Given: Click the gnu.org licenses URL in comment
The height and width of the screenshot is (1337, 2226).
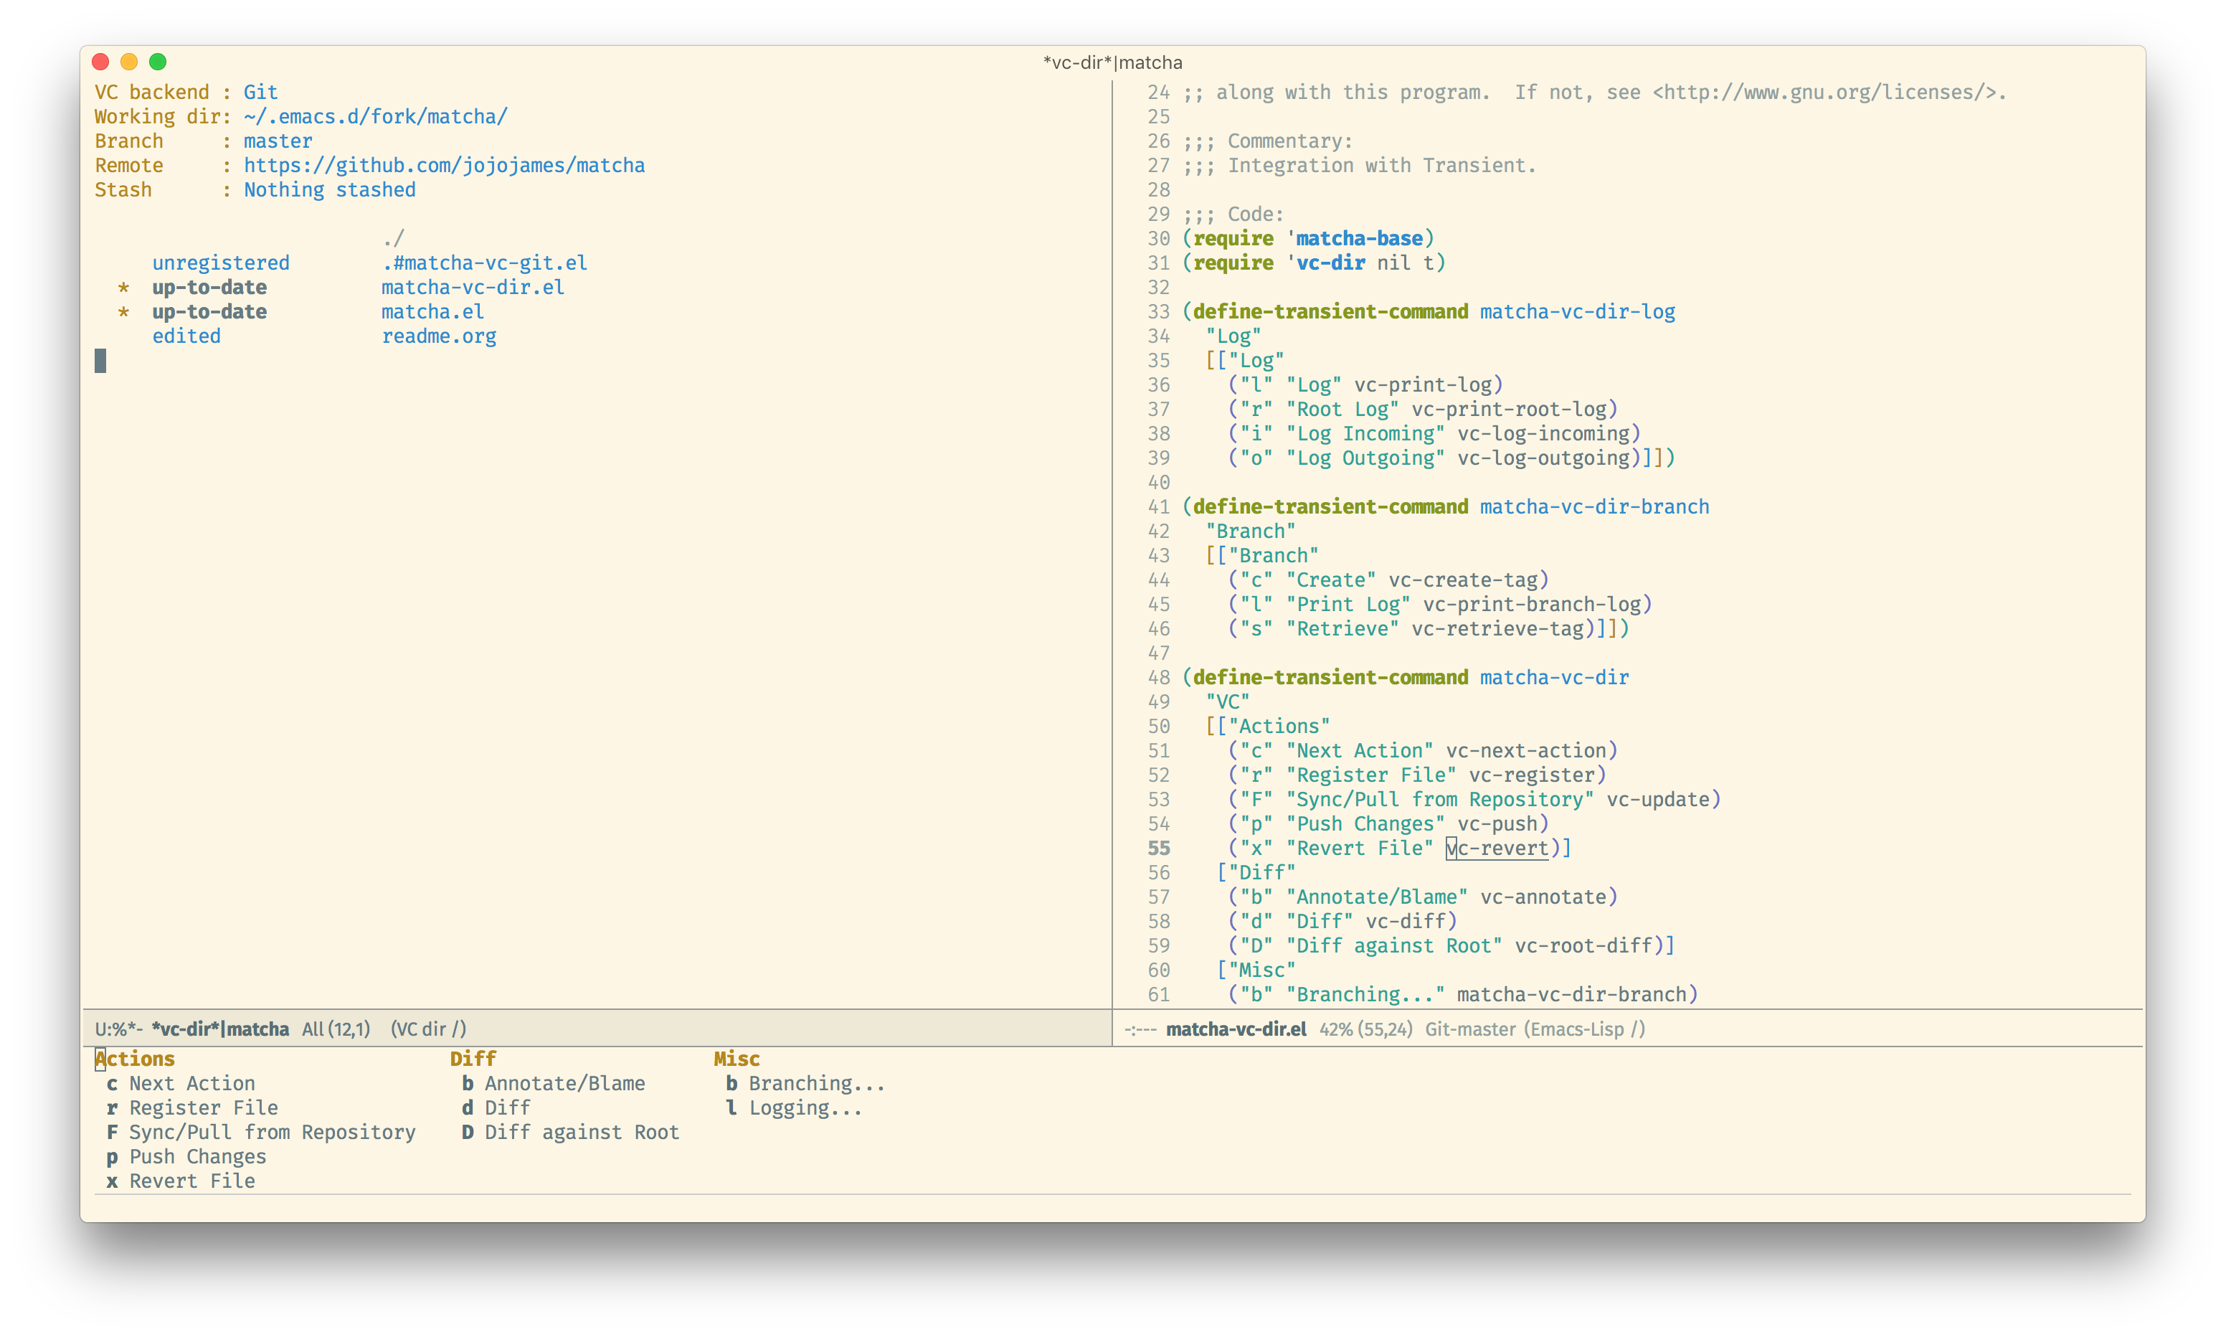Looking at the screenshot, I should (1824, 93).
